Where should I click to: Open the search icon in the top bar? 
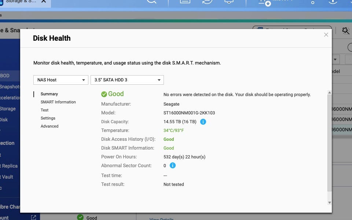tap(151, 1)
